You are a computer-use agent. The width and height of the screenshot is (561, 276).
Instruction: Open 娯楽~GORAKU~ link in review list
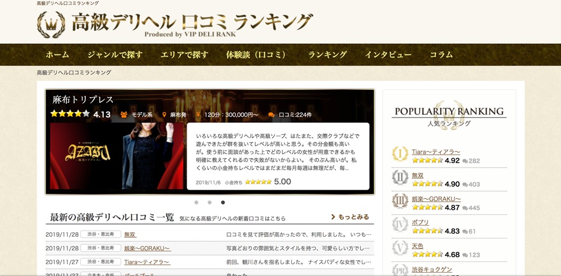147,248
